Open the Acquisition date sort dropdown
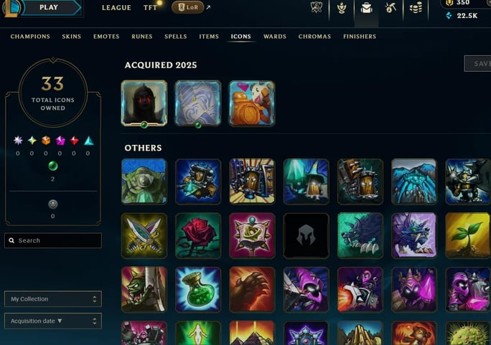The image size is (491, 345). point(53,321)
